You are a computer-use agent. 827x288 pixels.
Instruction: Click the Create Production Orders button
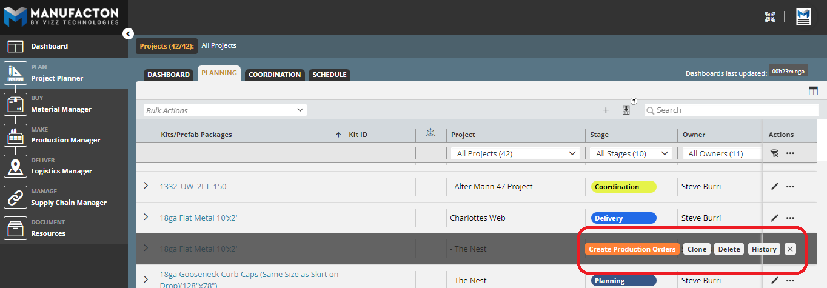pos(632,249)
